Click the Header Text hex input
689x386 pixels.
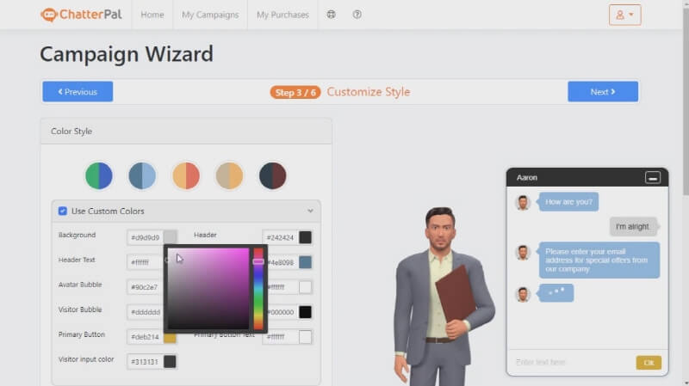(145, 262)
